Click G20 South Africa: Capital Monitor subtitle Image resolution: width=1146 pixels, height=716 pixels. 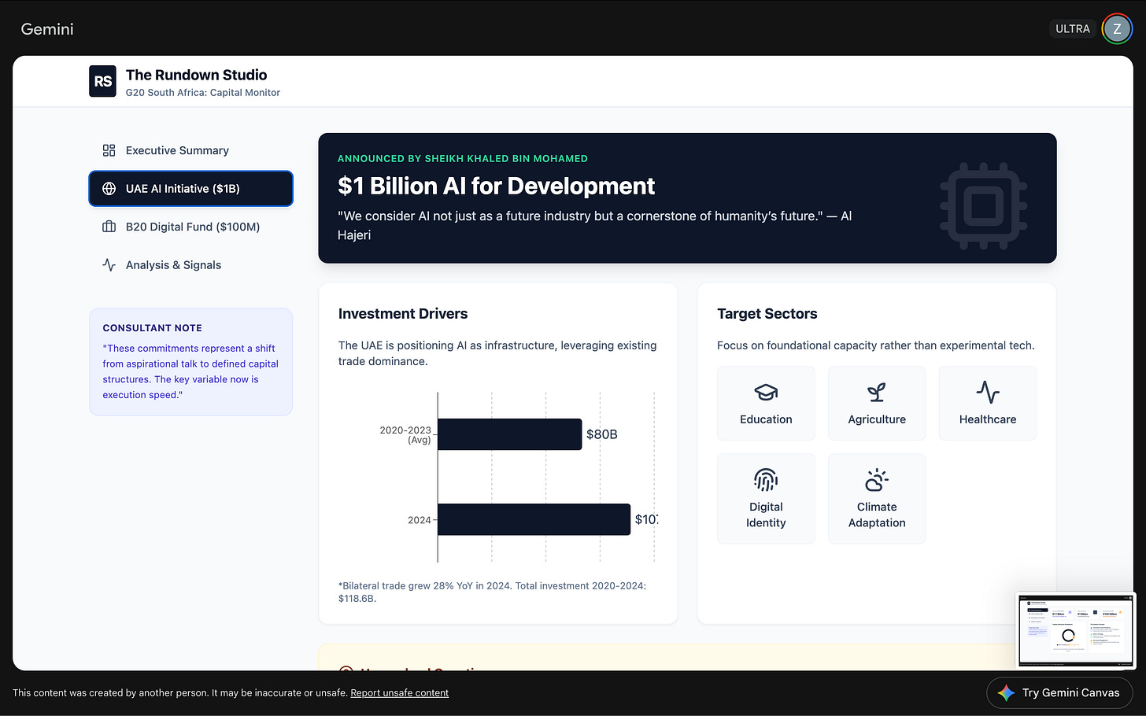203,93
